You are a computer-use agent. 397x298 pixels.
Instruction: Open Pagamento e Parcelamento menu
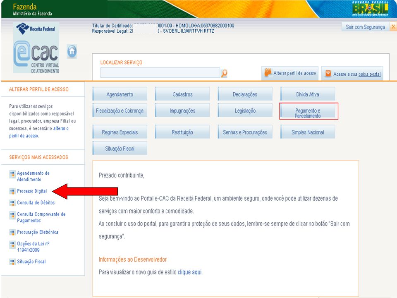pos(308,111)
